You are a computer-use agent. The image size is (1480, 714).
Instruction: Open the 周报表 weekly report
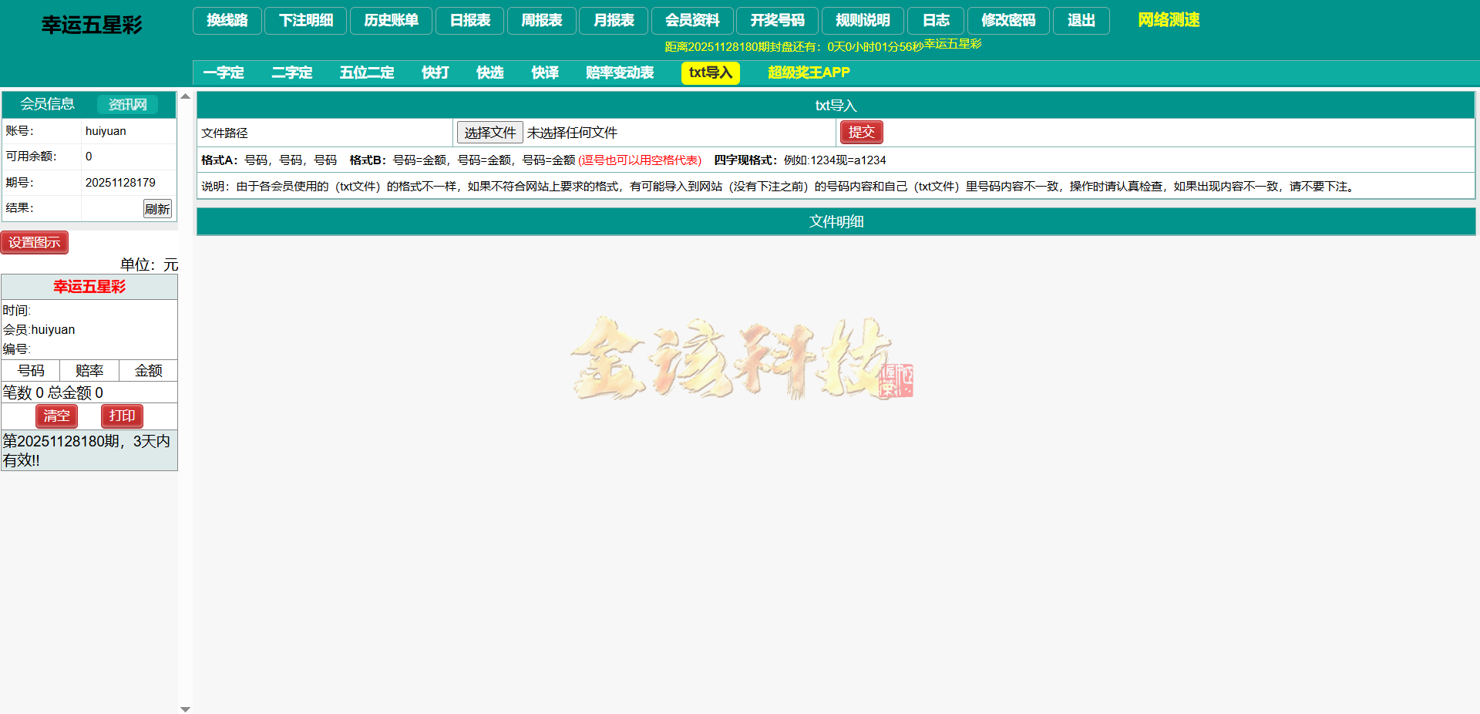pos(541,21)
